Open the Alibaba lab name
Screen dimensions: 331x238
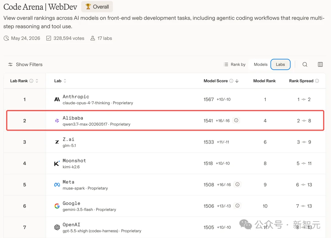click(73, 118)
